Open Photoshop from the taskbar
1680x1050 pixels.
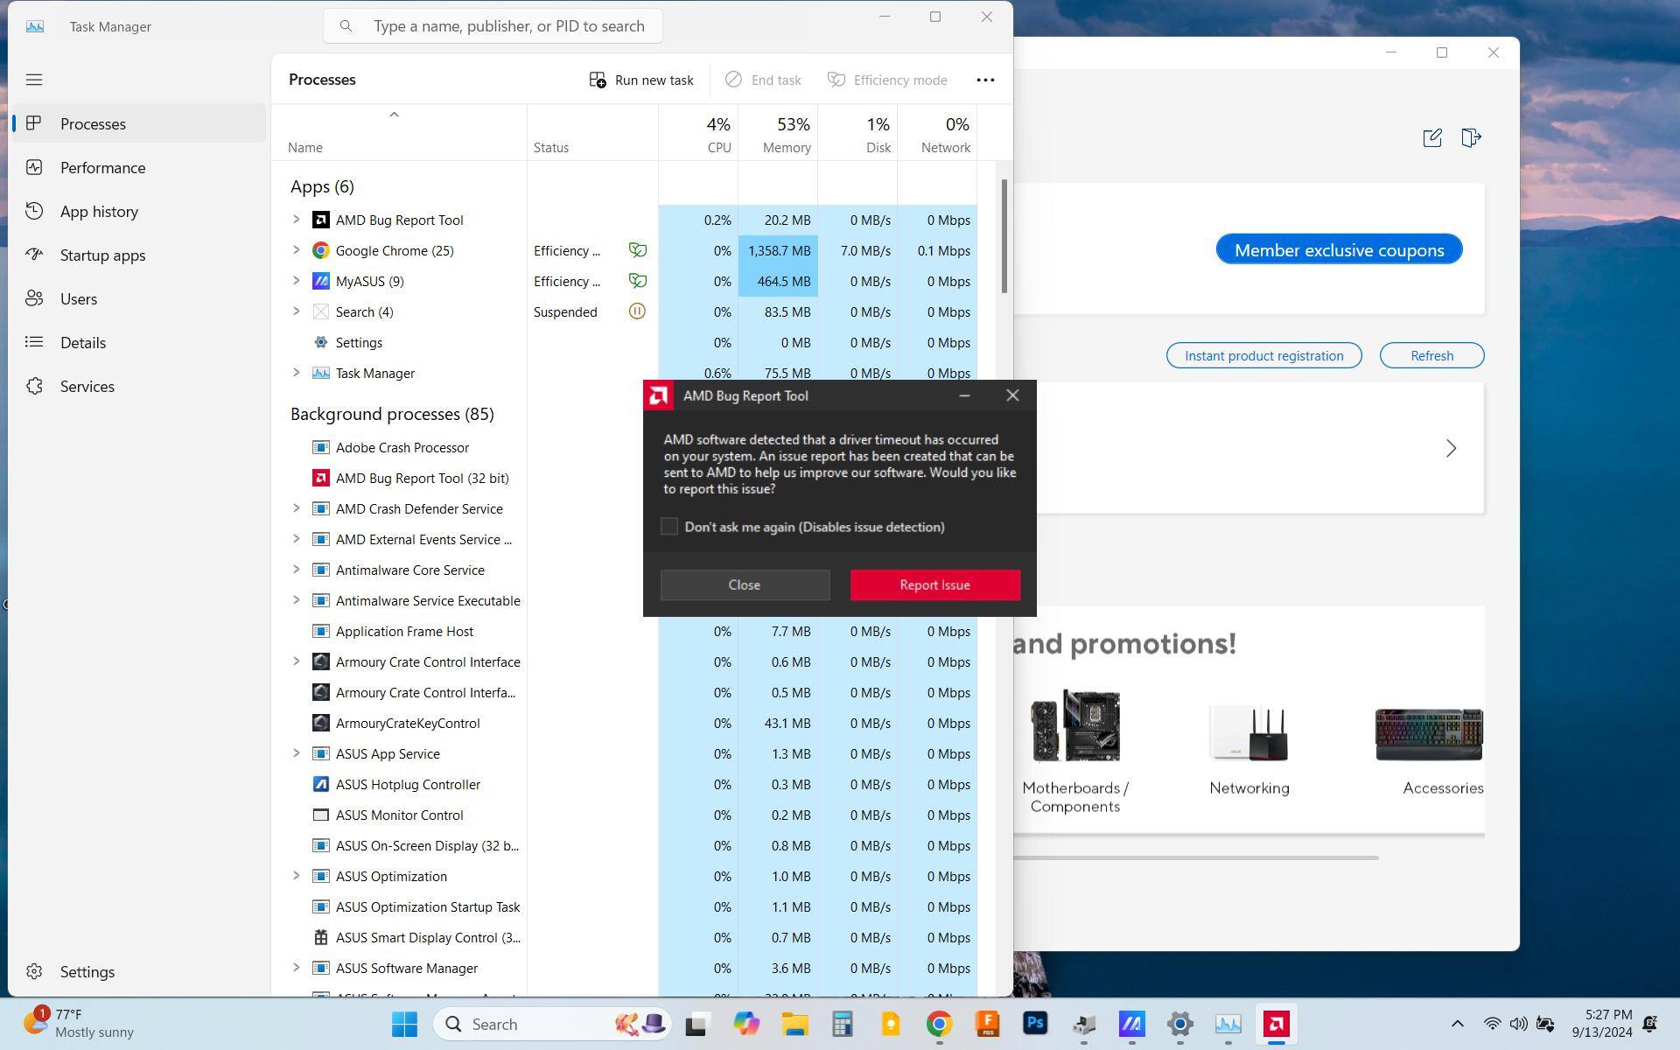(x=1035, y=1024)
